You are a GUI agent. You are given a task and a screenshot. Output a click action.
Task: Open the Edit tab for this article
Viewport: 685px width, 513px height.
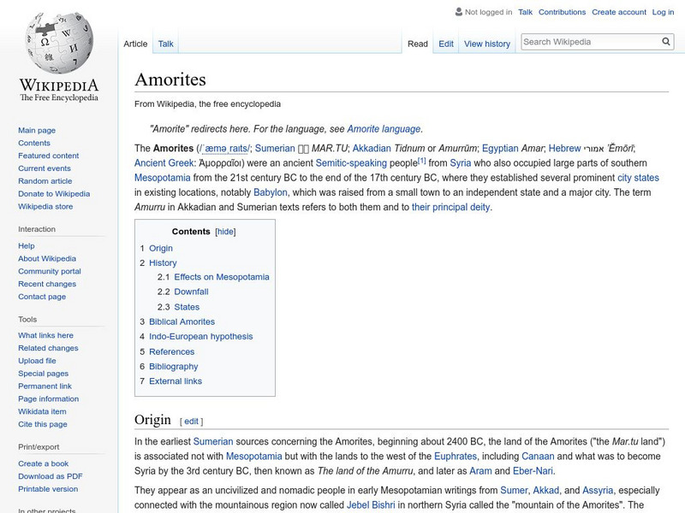(x=446, y=43)
